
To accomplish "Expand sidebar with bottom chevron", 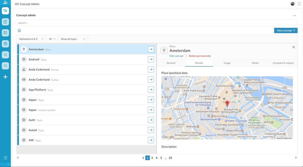I will coord(8,165).
